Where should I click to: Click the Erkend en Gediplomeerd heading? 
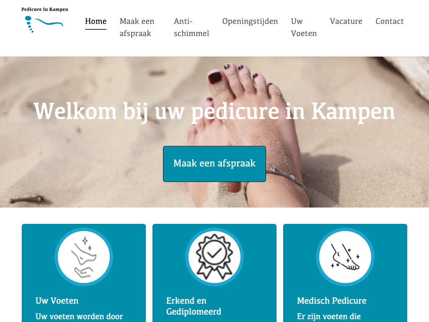(194, 306)
